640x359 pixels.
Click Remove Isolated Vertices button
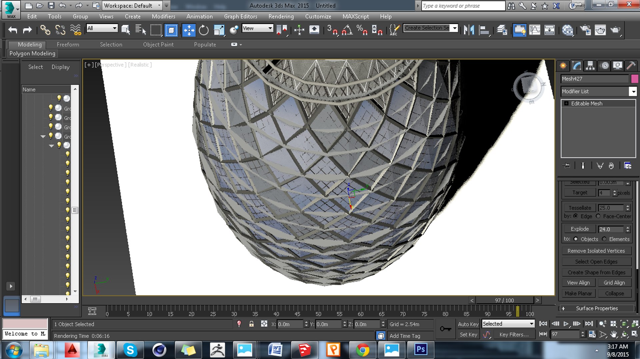596,251
